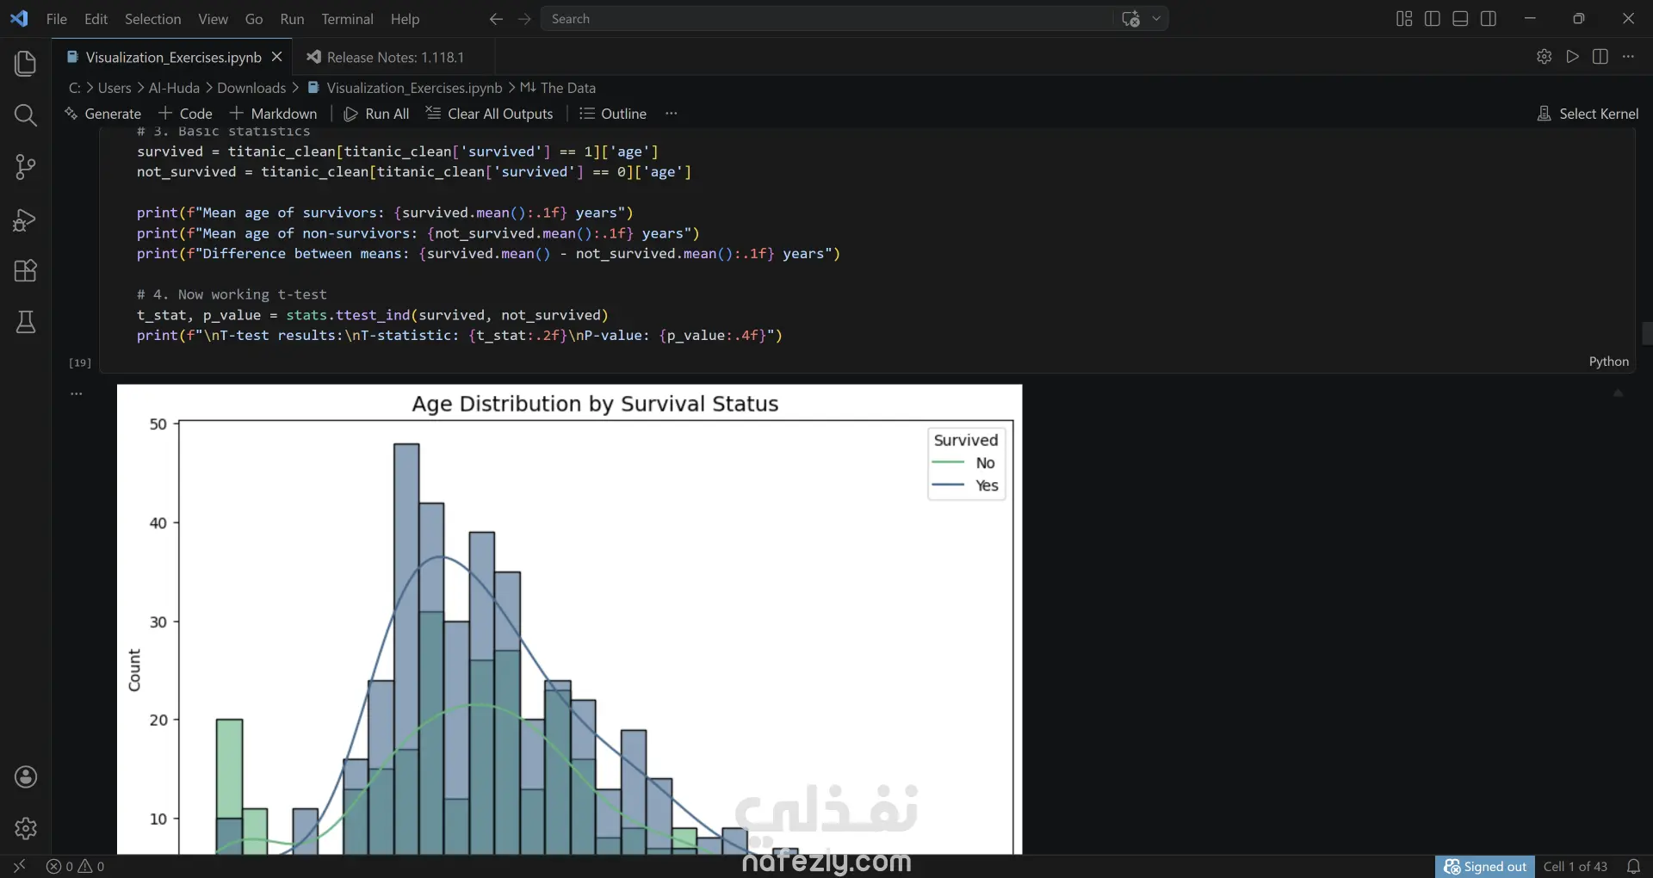The image size is (1653, 878).
Task: Click the C: breadcrumb root
Action: pyautogui.click(x=75, y=88)
